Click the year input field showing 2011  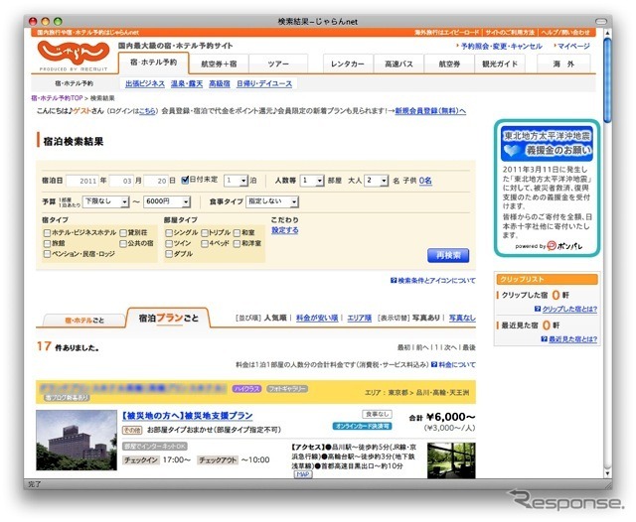point(81,181)
